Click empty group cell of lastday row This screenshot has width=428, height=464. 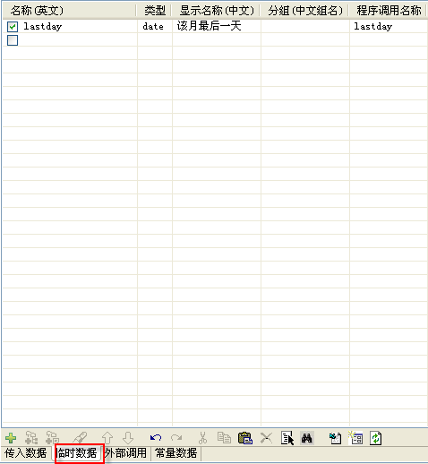[305, 26]
